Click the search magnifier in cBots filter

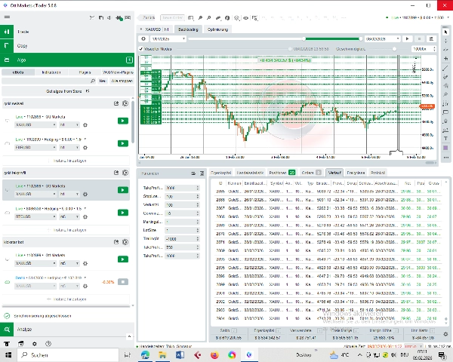pyautogui.click(x=93, y=81)
